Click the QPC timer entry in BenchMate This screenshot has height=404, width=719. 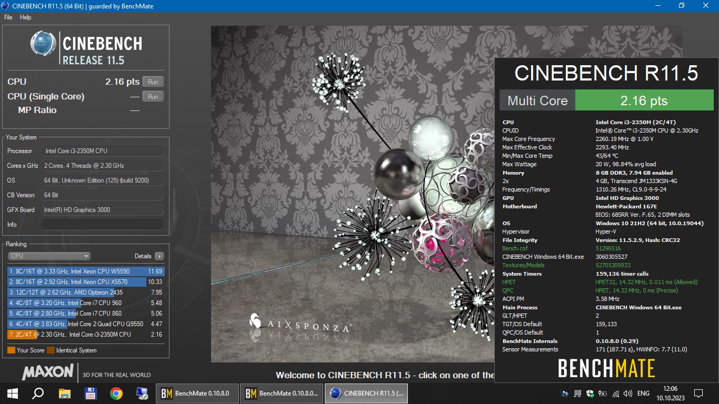tap(508, 290)
